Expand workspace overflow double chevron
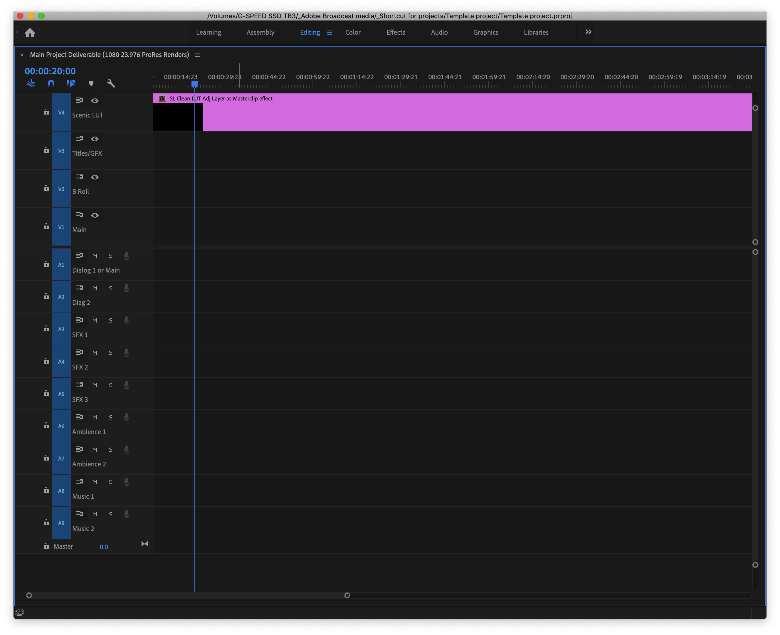Image resolution: width=780 pixels, height=635 pixels. tap(588, 32)
